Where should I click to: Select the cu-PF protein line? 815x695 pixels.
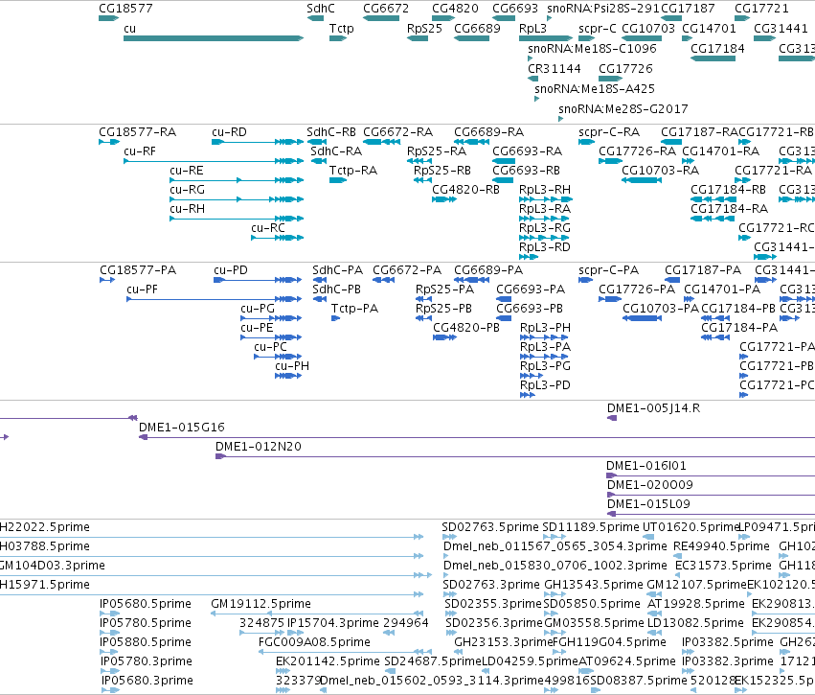click(x=214, y=299)
